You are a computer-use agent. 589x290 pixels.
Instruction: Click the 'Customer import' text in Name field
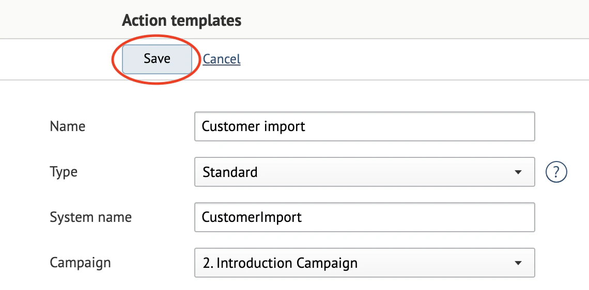tap(253, 126)
